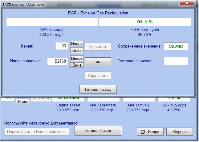Open Журнал in the background window
The image size is (199, 142).
tap(180, 132)
